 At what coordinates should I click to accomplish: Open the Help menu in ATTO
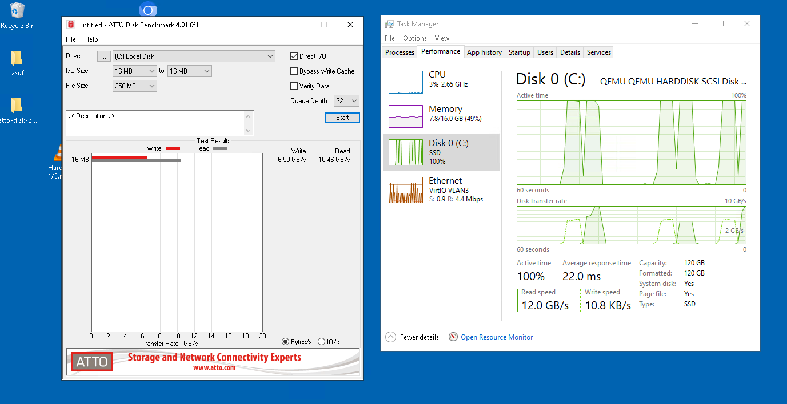[x=91, y=39]
